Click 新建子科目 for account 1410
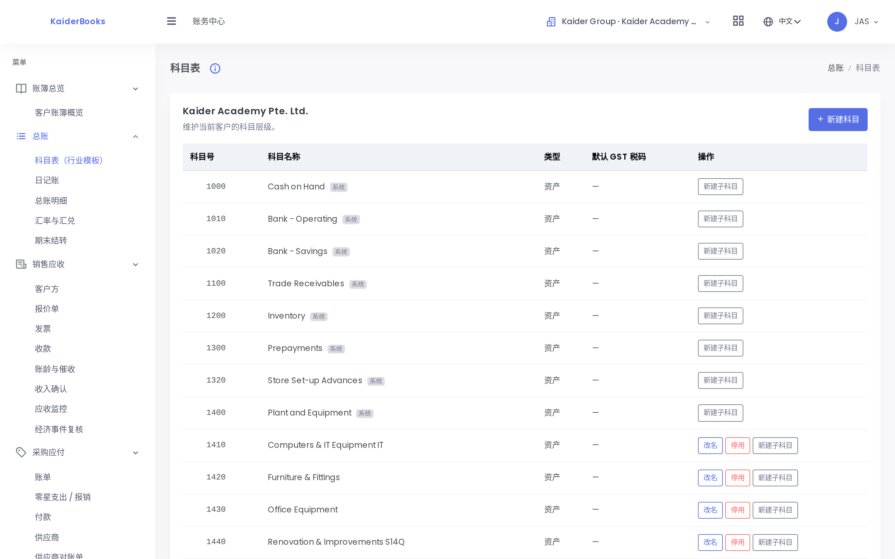Viewport: 895px width, 559px height. point(775,445)
